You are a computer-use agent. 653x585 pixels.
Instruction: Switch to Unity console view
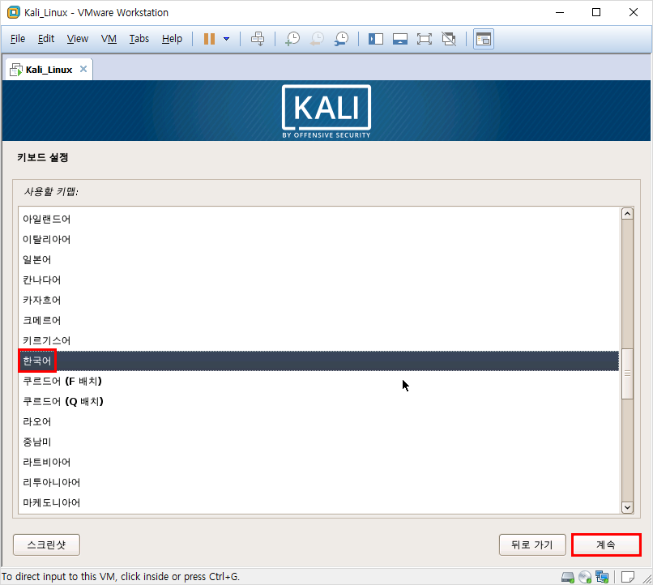[x=484, y=39]
